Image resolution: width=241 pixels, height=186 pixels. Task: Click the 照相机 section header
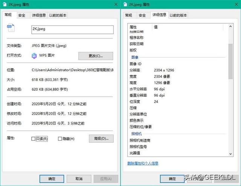[136, 134]
